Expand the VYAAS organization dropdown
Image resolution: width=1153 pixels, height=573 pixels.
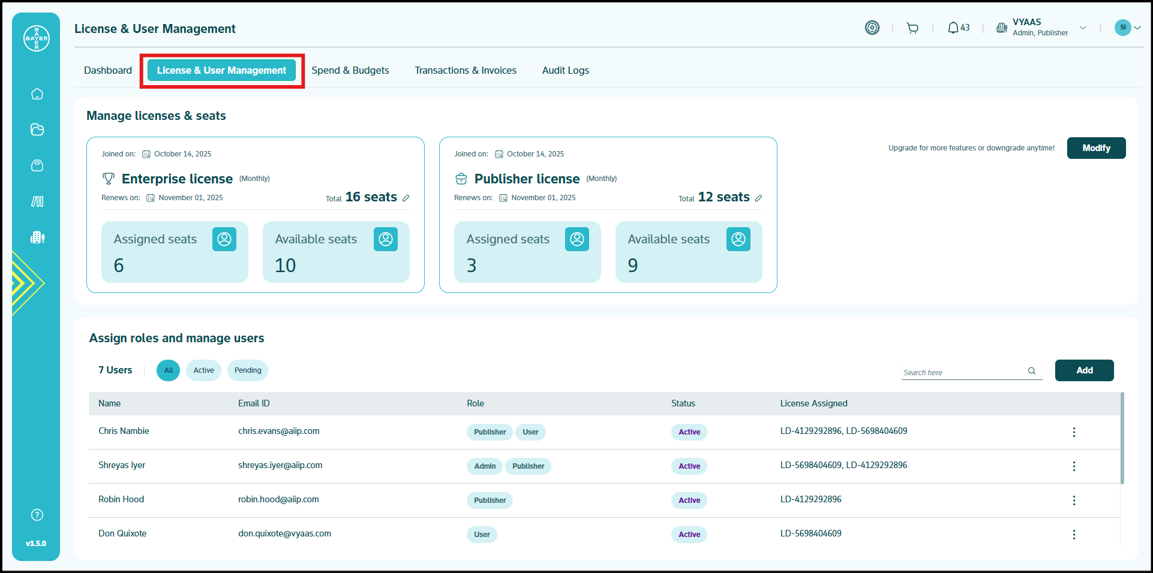tap(1083, 28)
